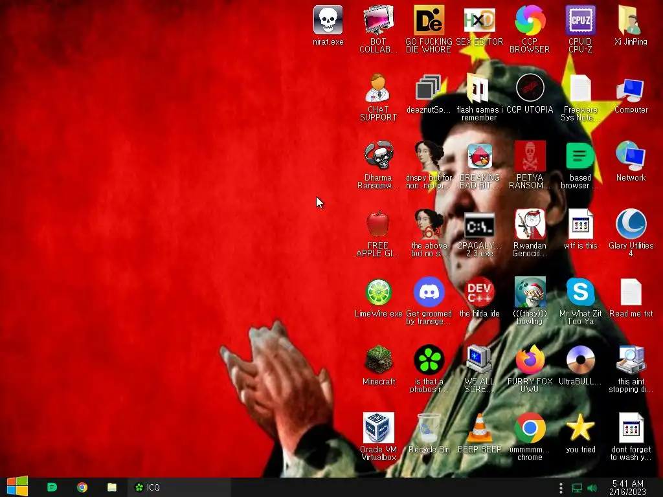Open the BOT COLLAB desktop shortcut
This screenshot has height=497, width=663.
coord(378,20)
